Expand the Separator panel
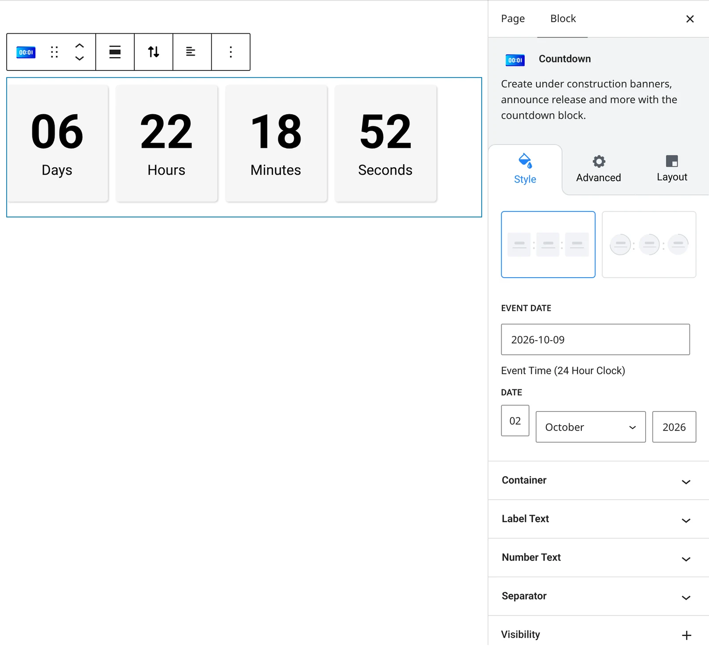 point(598,596)
